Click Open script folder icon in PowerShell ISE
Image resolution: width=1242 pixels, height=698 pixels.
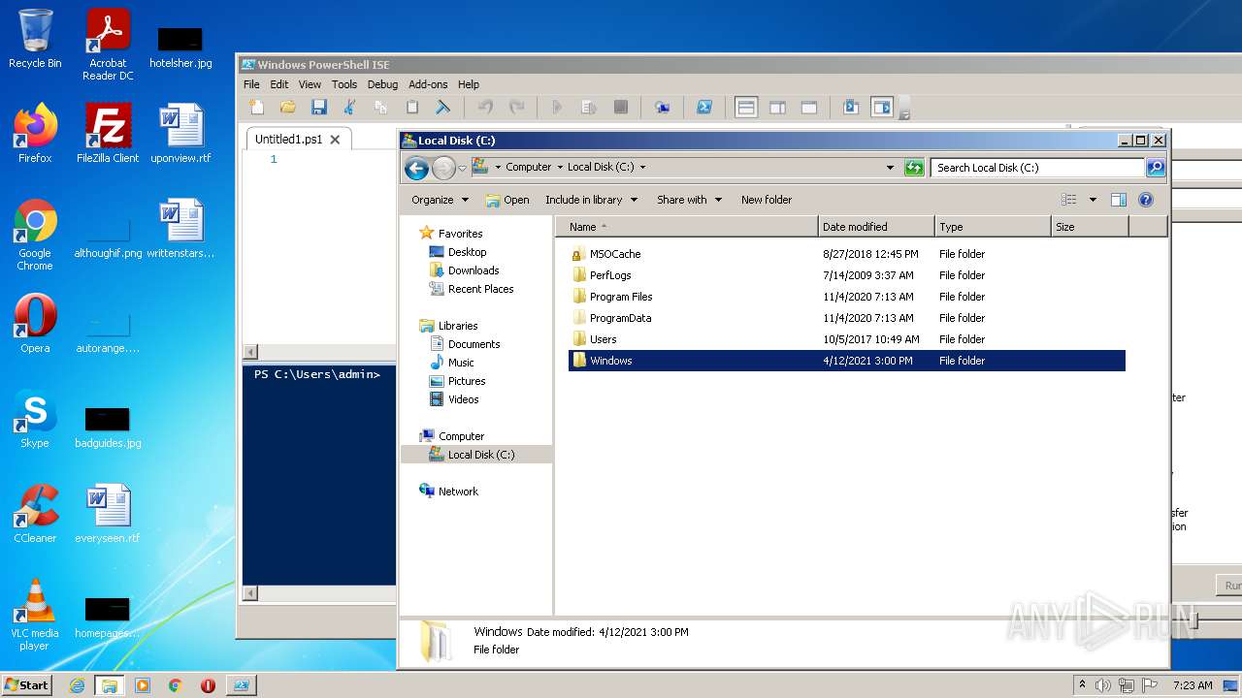[287, 108]
